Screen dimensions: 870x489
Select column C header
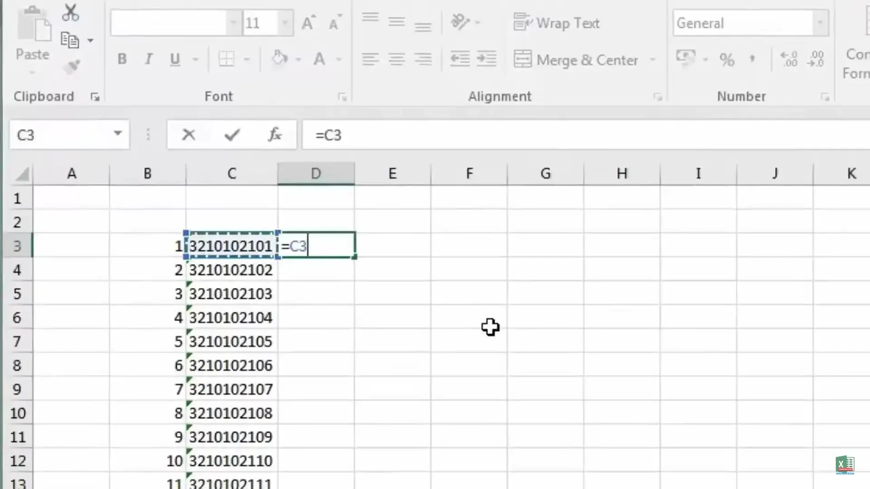(232, 173)
